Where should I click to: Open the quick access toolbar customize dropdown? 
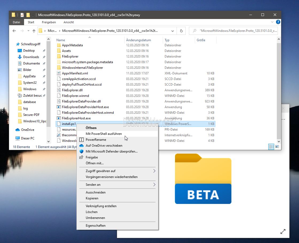(x=33, y=15)
